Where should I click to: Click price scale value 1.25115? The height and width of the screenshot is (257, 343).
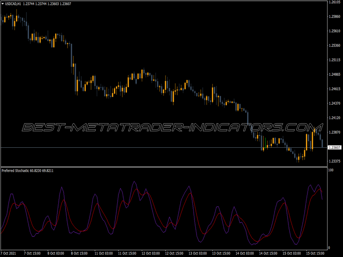tap(335, 60)
